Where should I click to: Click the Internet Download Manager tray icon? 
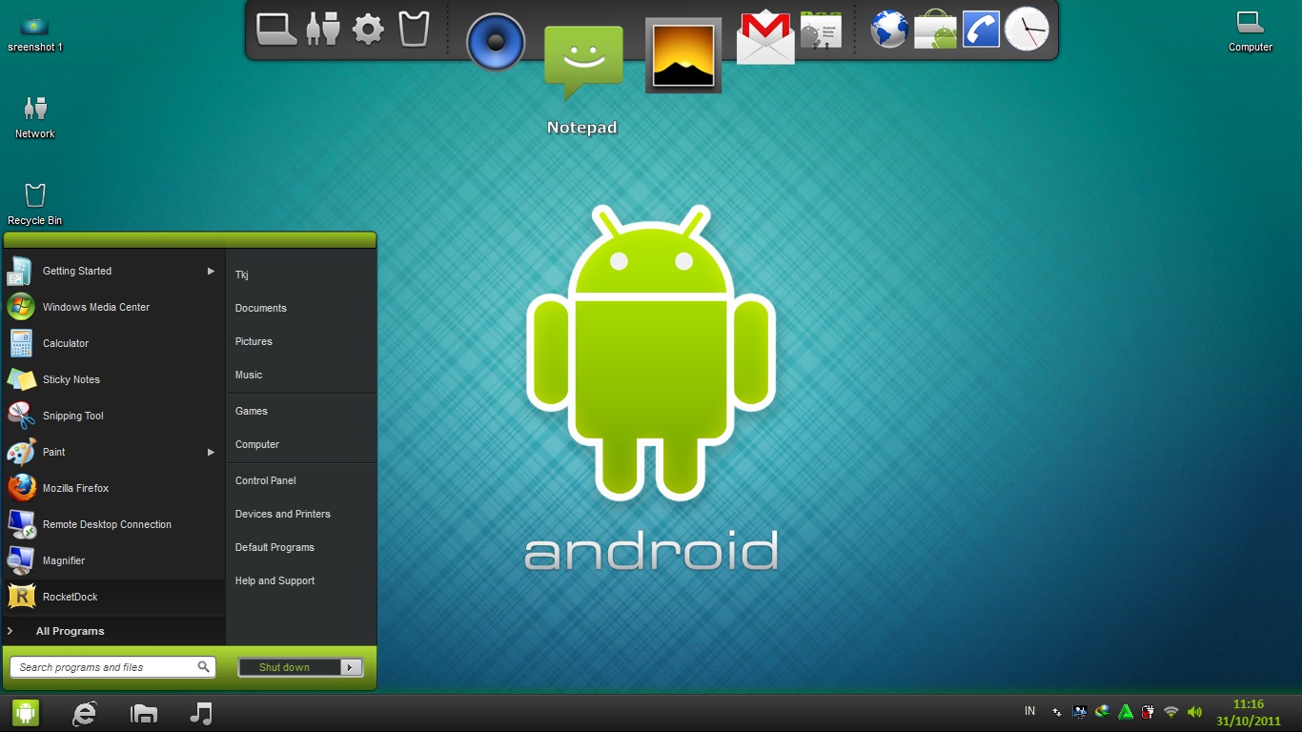[1103, 711]
